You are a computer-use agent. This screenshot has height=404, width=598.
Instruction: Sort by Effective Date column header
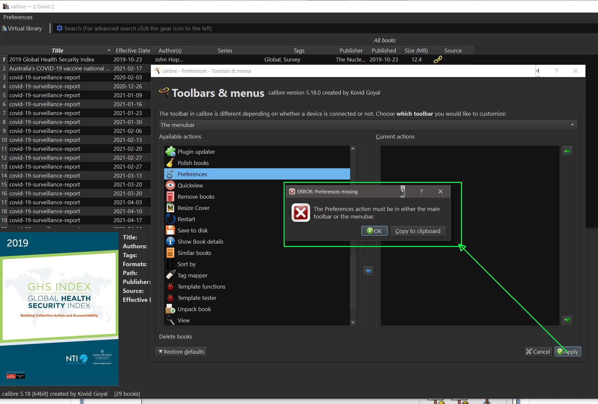(x=133, y=51)
